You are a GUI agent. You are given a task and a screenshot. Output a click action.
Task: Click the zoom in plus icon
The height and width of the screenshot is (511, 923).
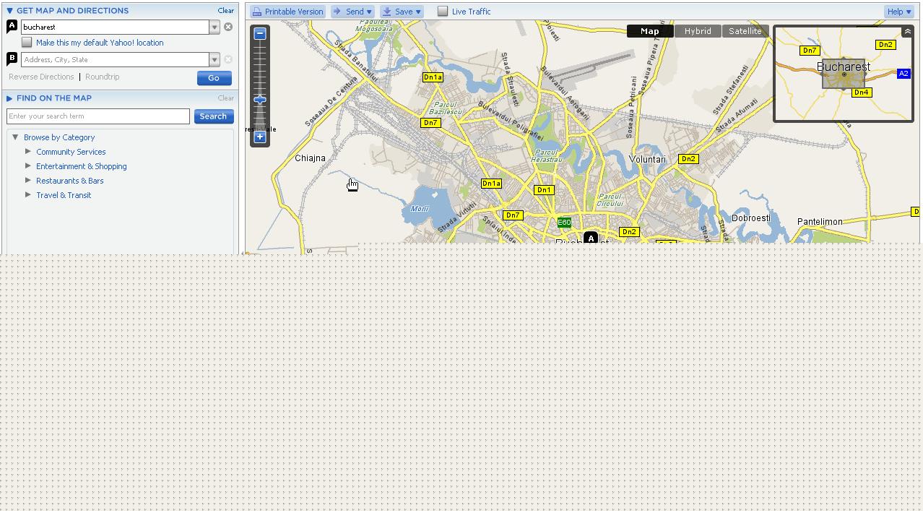pyautogui.click(x=260, y=137)
